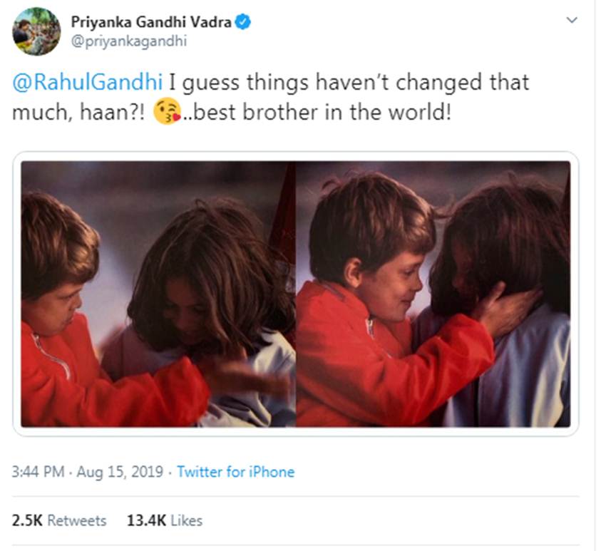Click the blue verified badge

pos(244,23)
